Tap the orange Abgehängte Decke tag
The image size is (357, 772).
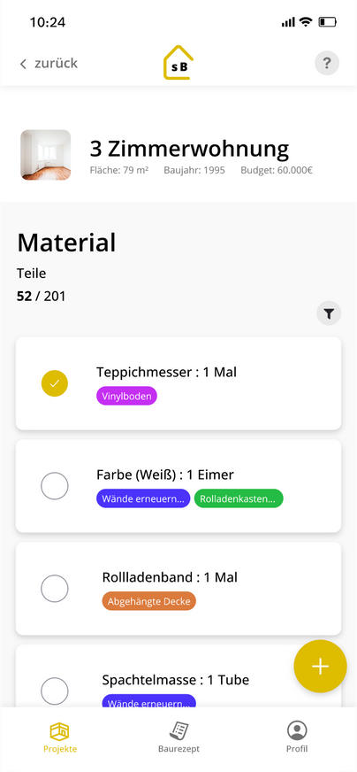(x=149, y=600)
